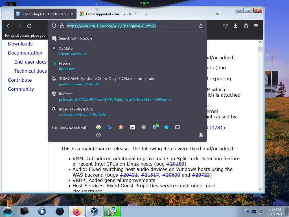Open VirtualBox from the taskbar

click(x=94, y=211)
